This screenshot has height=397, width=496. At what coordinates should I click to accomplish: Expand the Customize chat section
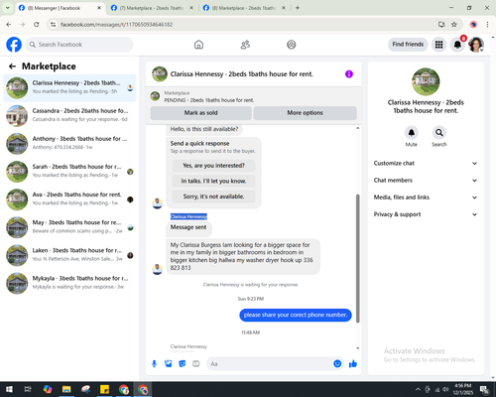pyautogui.click(x=426, y=163)
